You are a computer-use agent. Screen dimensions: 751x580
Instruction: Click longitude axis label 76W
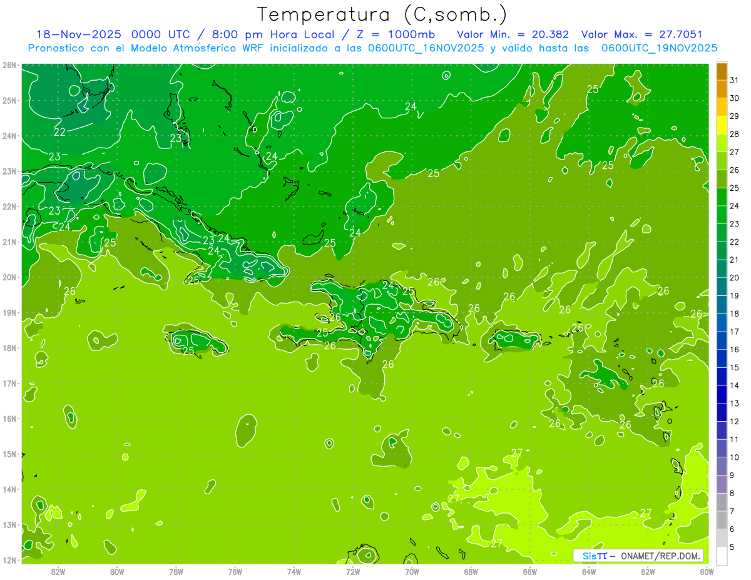[x=235, y=571]
